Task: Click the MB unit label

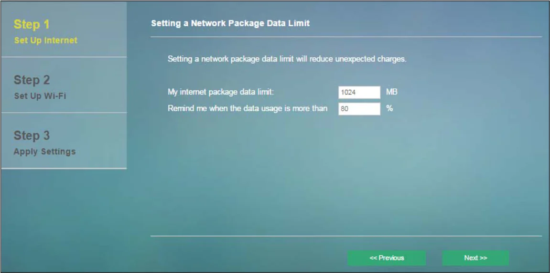Action: click(391, 92)
